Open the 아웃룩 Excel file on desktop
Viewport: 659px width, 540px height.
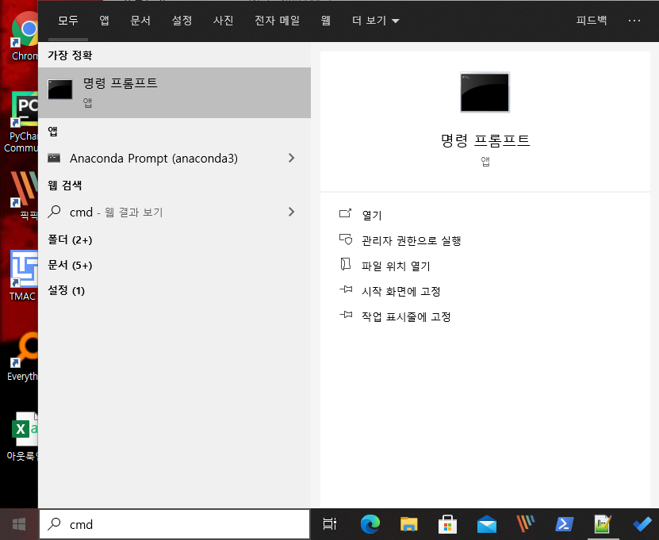coord(23,436)
